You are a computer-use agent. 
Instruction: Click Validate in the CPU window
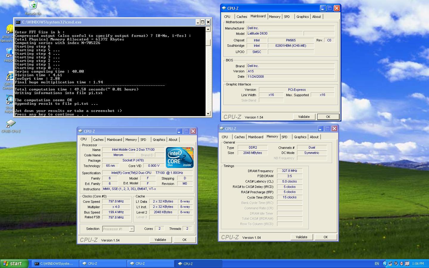[x=160, y=240]
